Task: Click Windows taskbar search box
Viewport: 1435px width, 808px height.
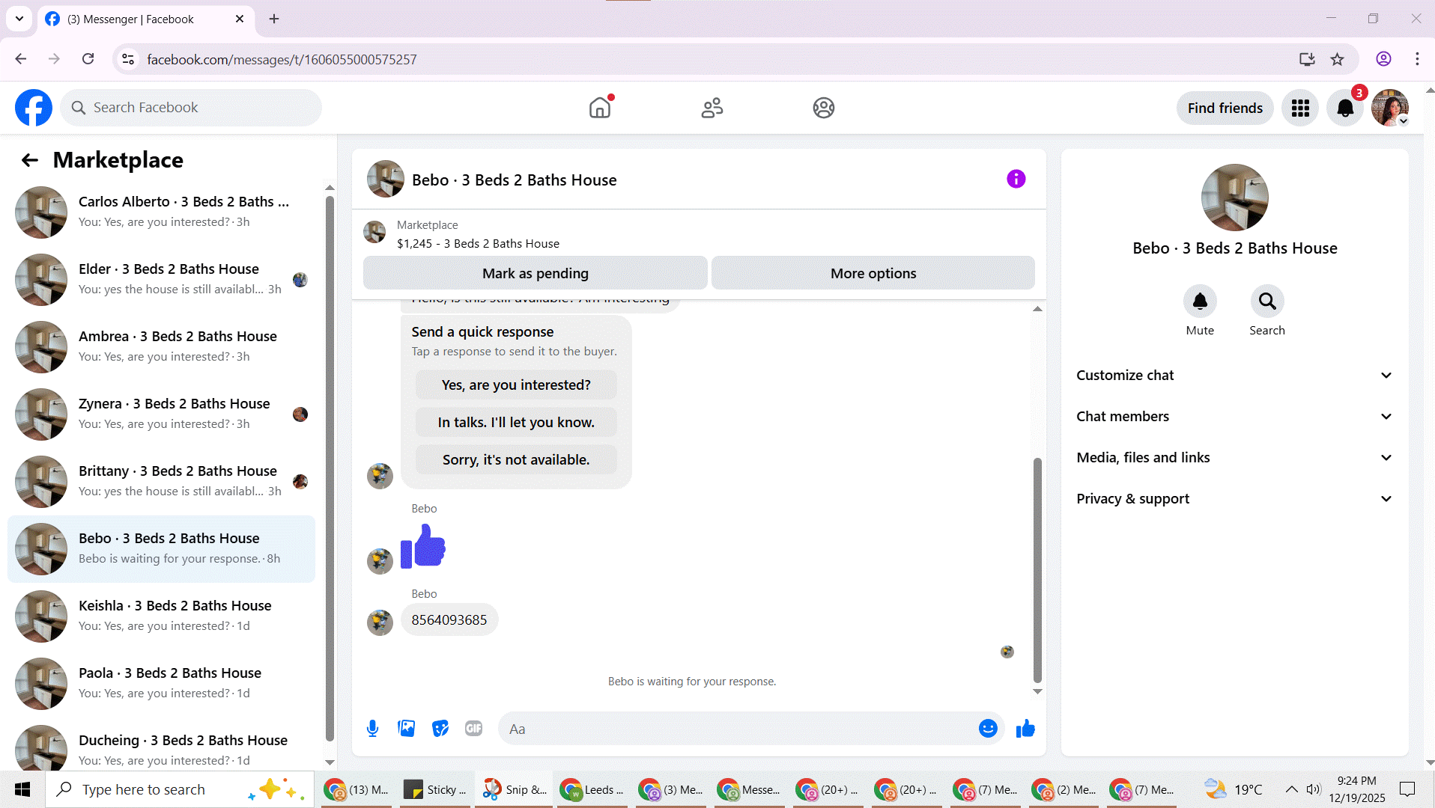Action: point(180,789)
